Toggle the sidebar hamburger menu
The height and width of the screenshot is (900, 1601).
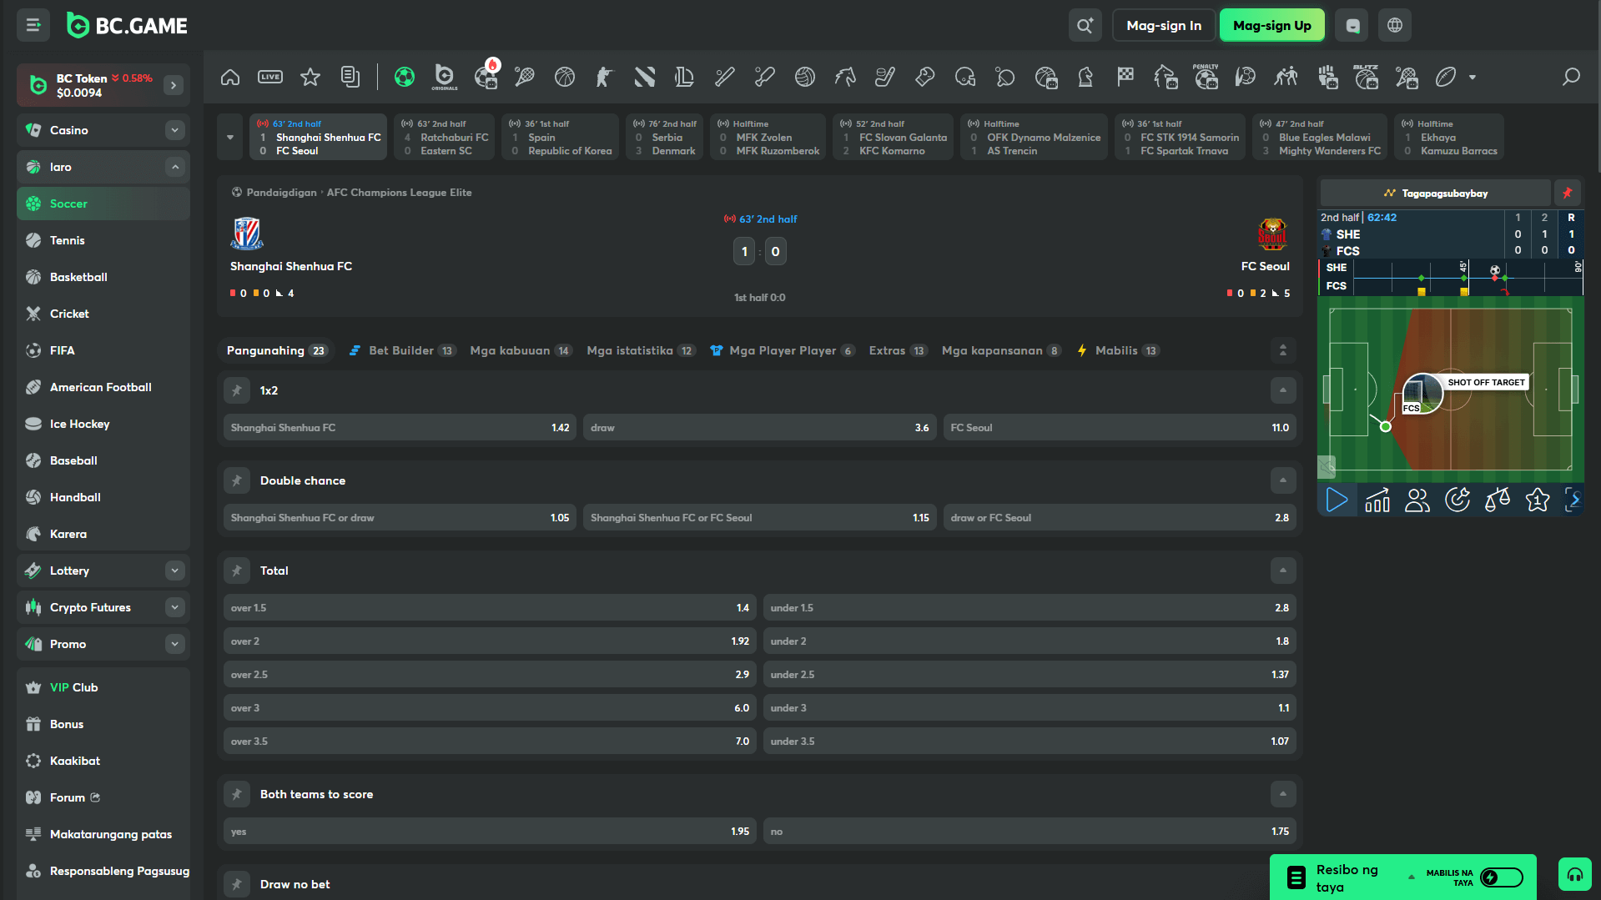(33, 26)
